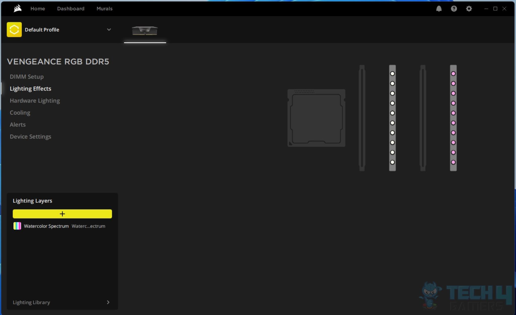Select the Watercolor Spectrum layer name
This screenshot has width=516, height=315.
coord(46,226)
